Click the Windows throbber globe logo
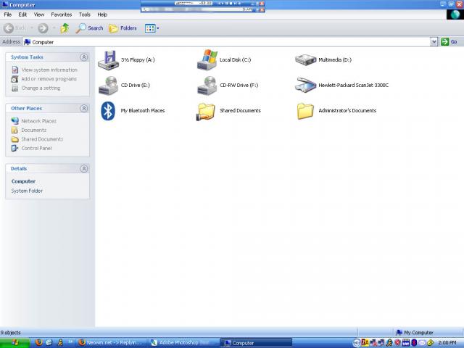The image size is (464, 348). (x=455, y=14)
